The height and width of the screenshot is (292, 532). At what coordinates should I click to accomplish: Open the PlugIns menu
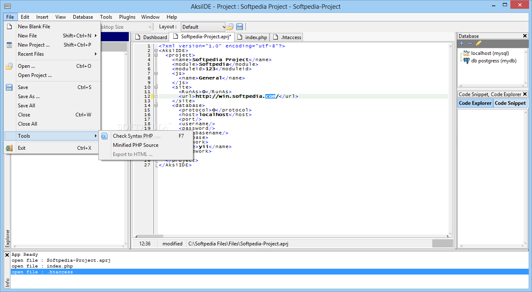(x=127, y=17)
